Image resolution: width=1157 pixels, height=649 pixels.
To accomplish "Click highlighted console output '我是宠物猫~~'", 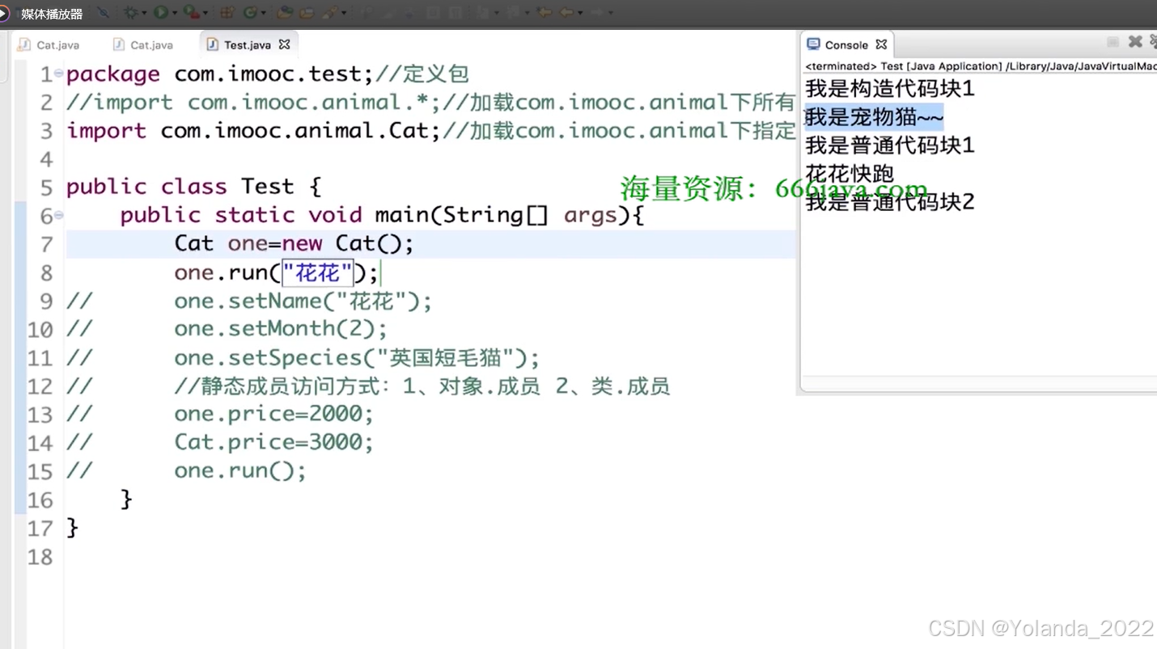I will click(x=874, y=117).
